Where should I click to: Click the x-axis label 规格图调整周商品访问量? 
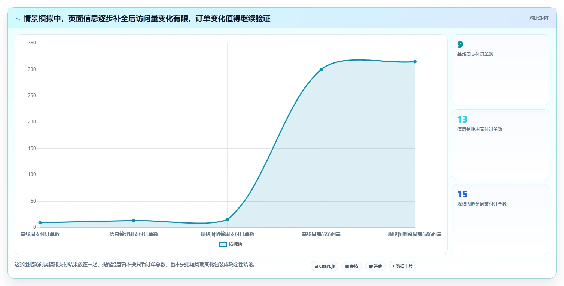415,234
